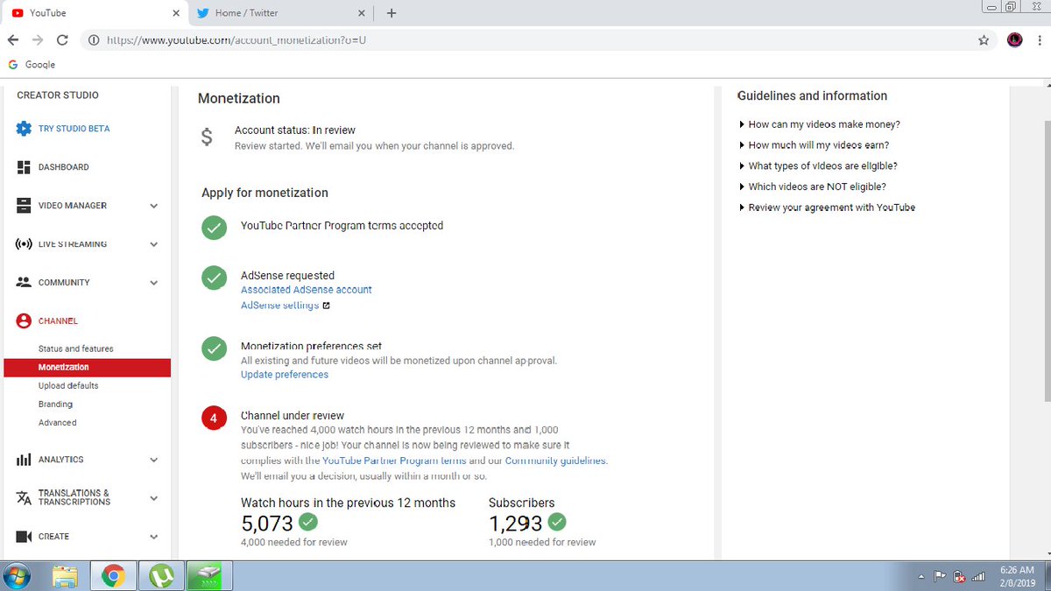Open Upload defaults menu item
The width and height of the screenshot is (1051, 591).
[68, 386]
